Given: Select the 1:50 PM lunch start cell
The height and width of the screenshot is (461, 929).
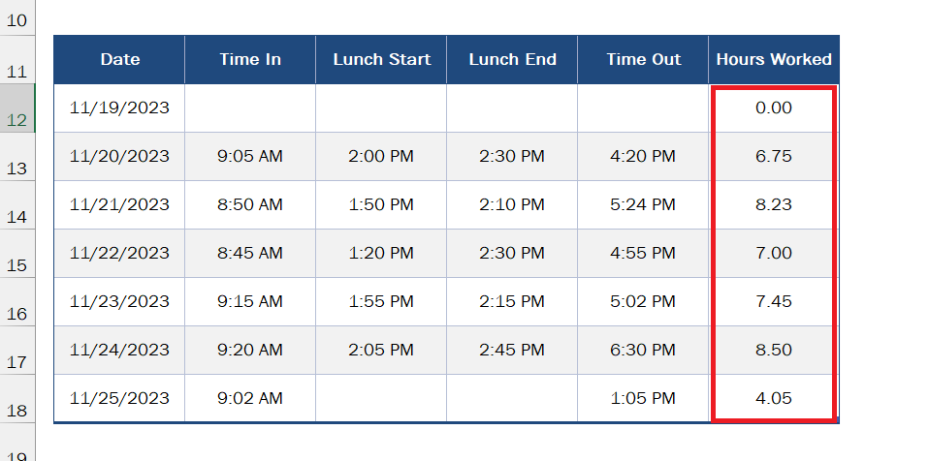Looking at the screenshot, I should click(381, 204).
